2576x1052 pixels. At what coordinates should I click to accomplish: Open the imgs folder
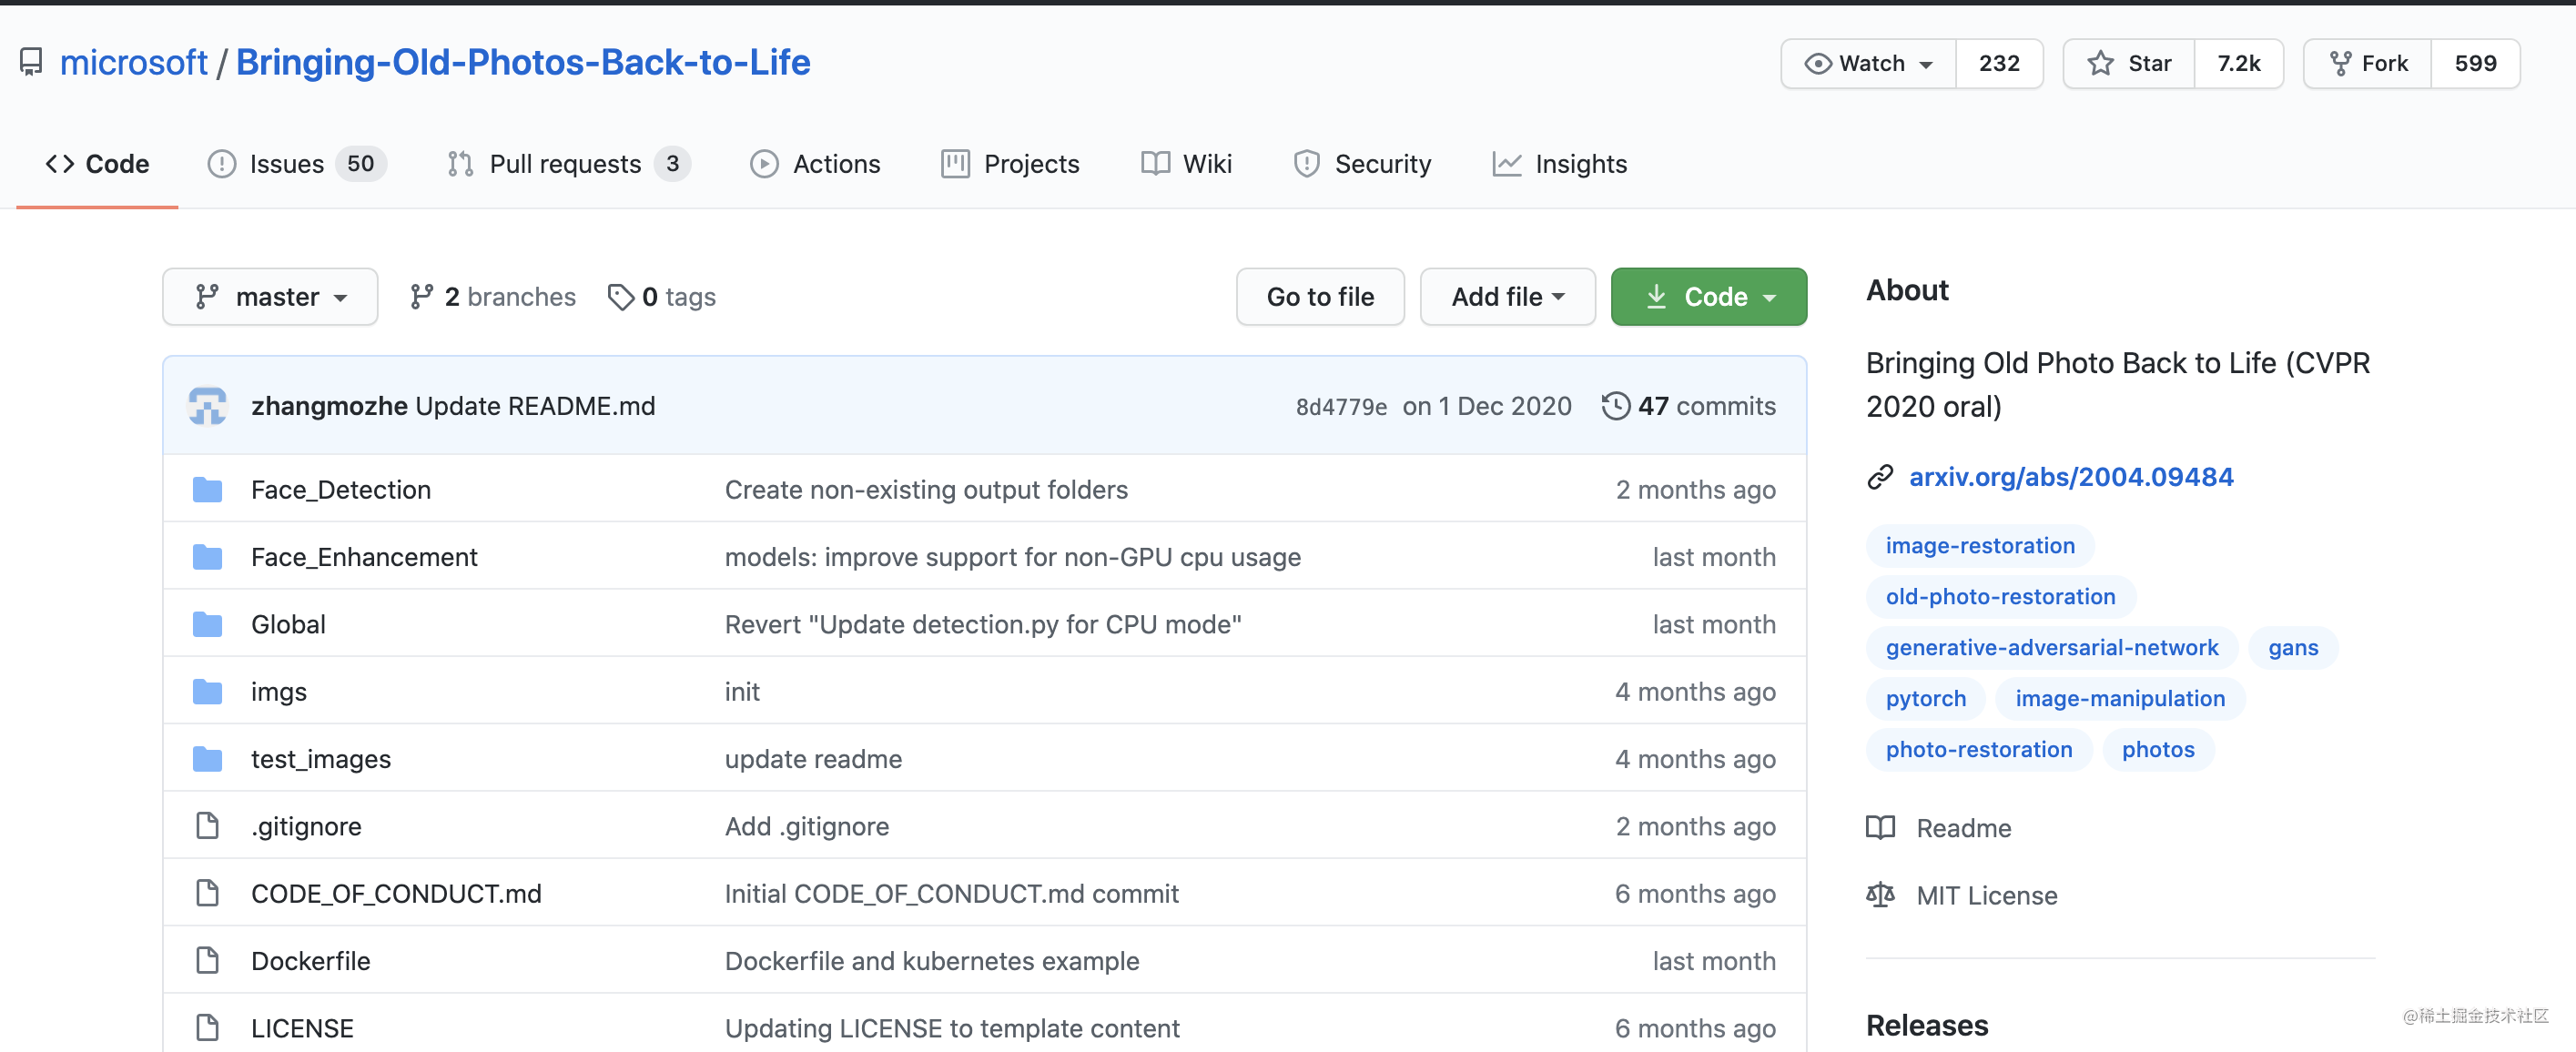point(279,692)
